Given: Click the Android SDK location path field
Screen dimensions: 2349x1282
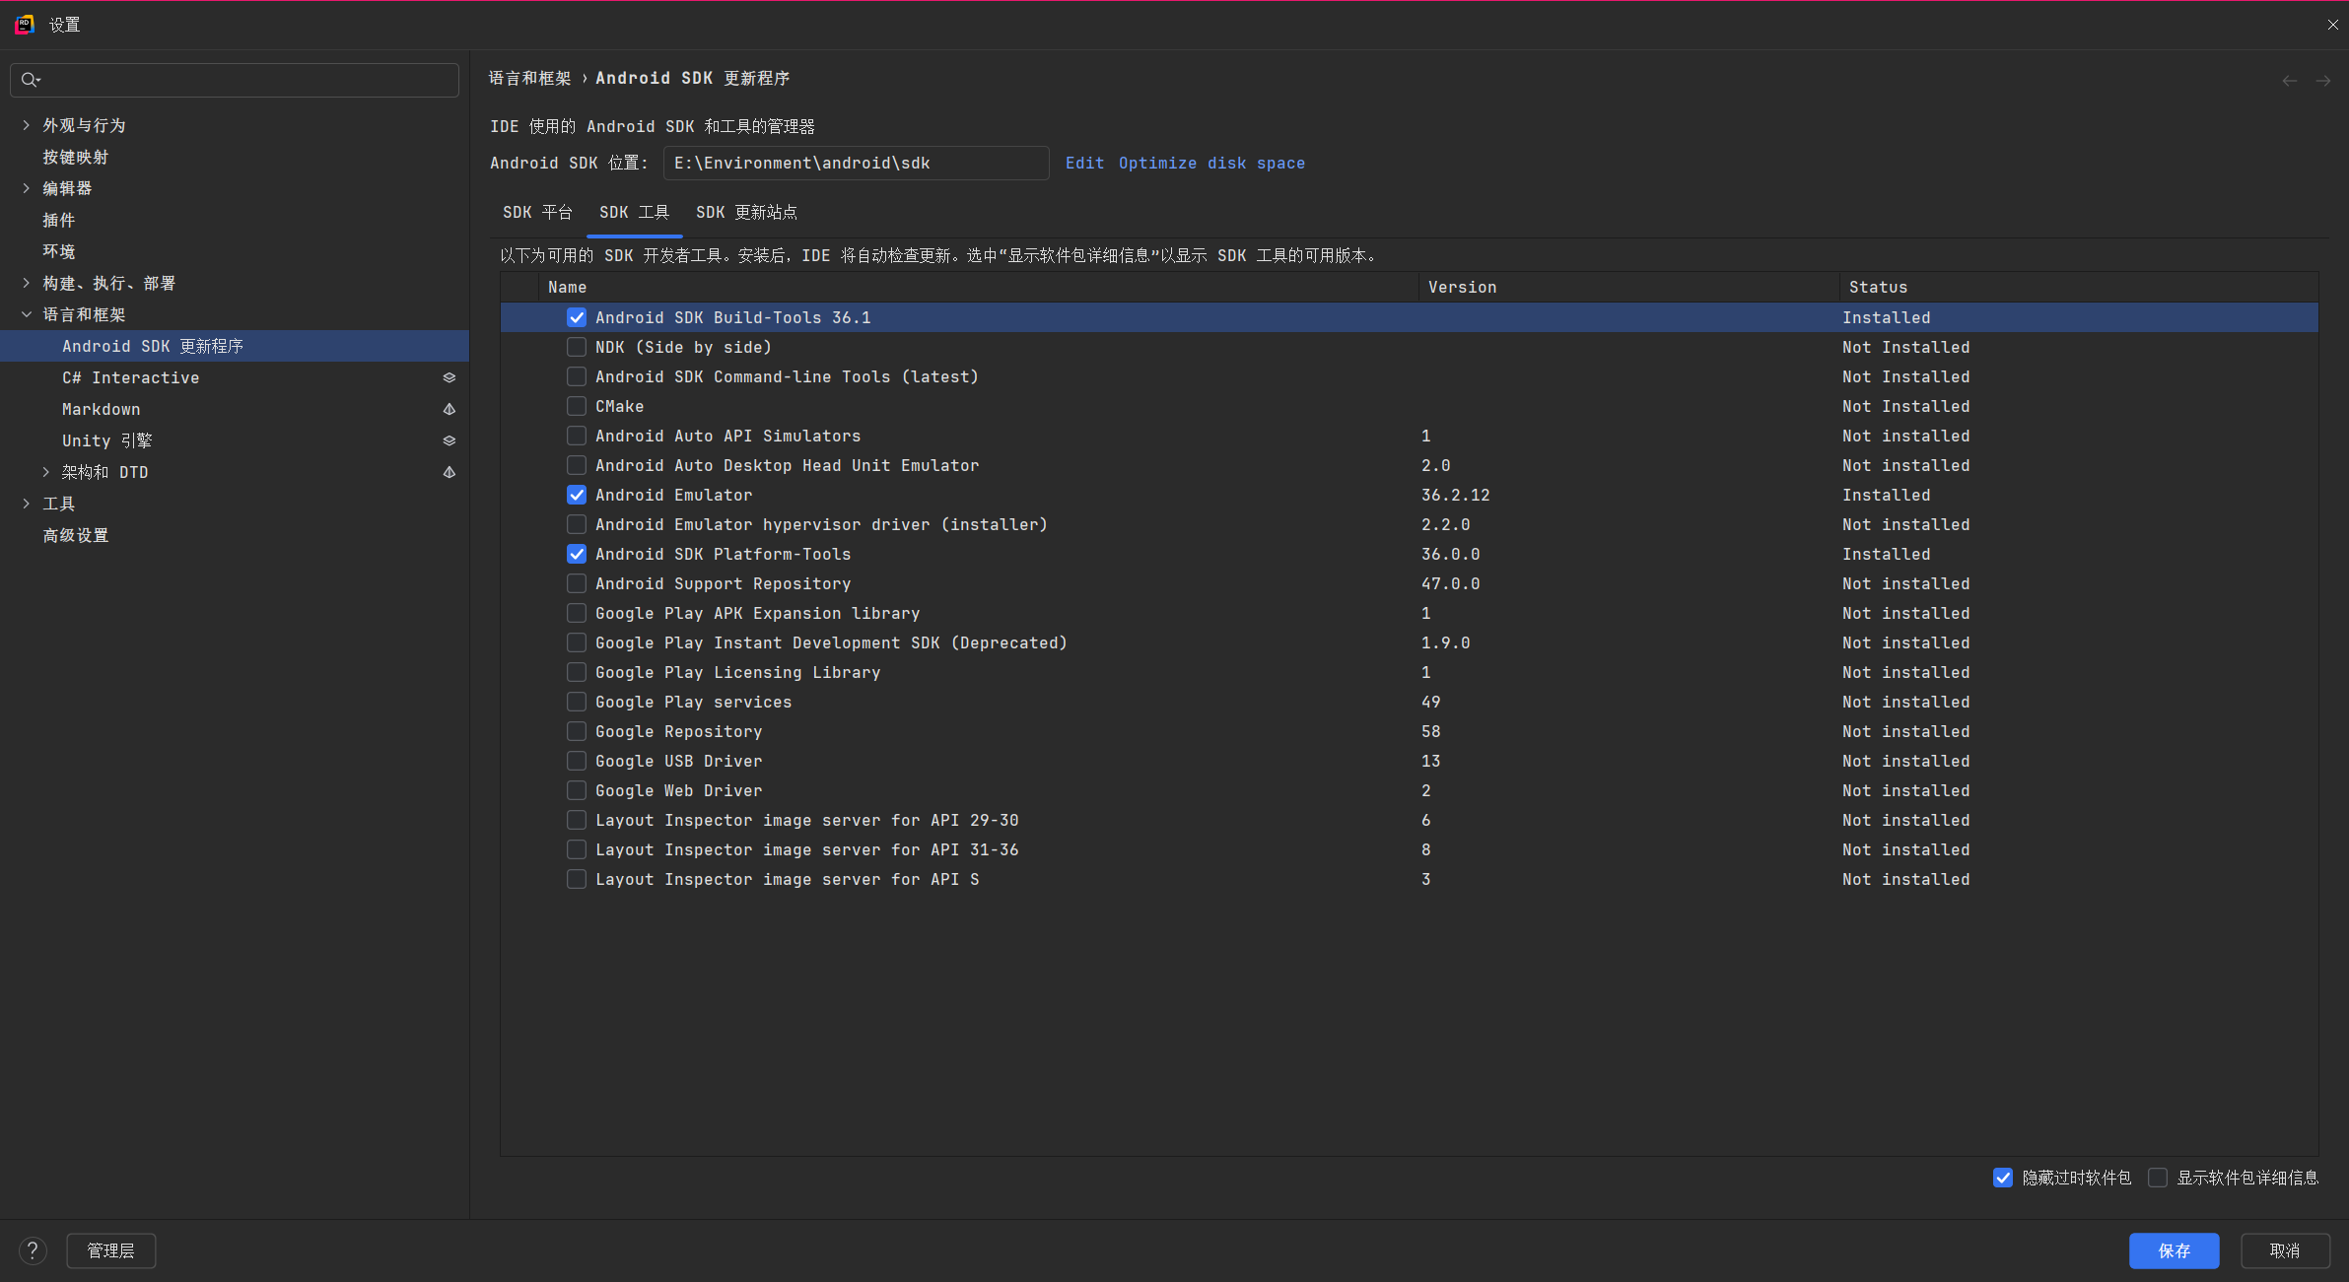Looking at the screenshot, I should 855,163.
